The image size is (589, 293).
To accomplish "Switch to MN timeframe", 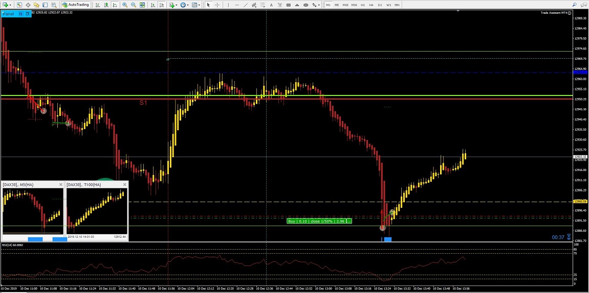I will [x=397, y=5].
